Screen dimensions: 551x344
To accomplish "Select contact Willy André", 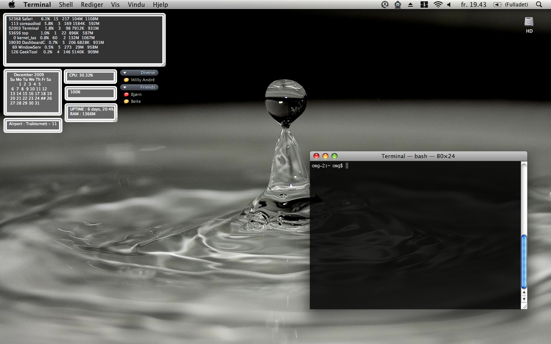I will point(142,80).
